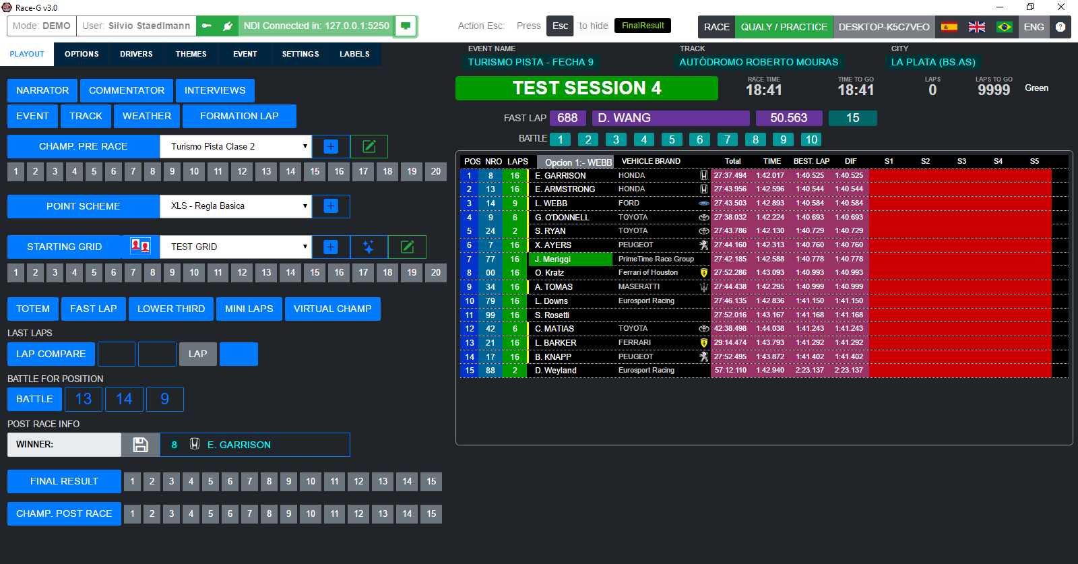The width and height of the screenshot is (1078, 564).
Task: Click the save icon next to WINNER
Action: (x=140, y=445)
